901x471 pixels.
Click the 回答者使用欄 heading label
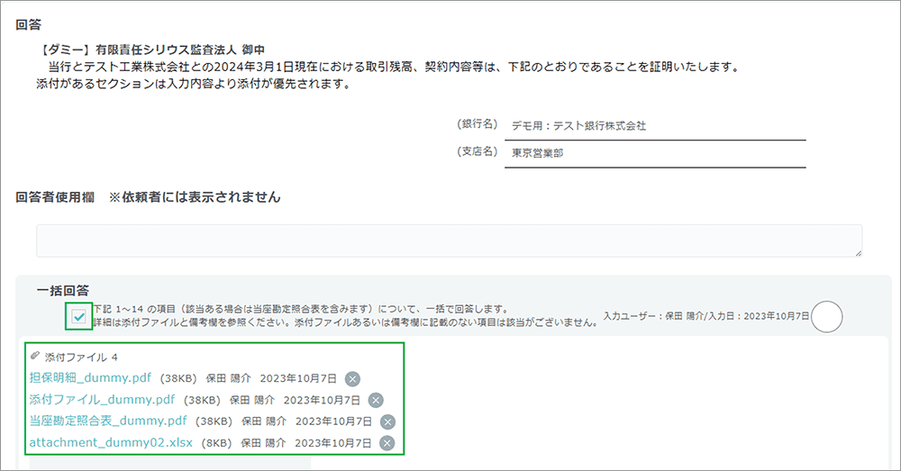(x=55, y=196)
